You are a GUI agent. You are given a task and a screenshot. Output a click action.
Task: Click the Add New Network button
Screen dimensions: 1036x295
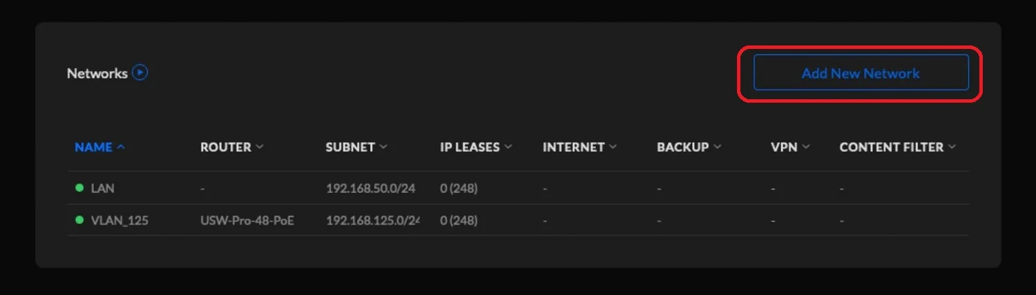point(861,73)
